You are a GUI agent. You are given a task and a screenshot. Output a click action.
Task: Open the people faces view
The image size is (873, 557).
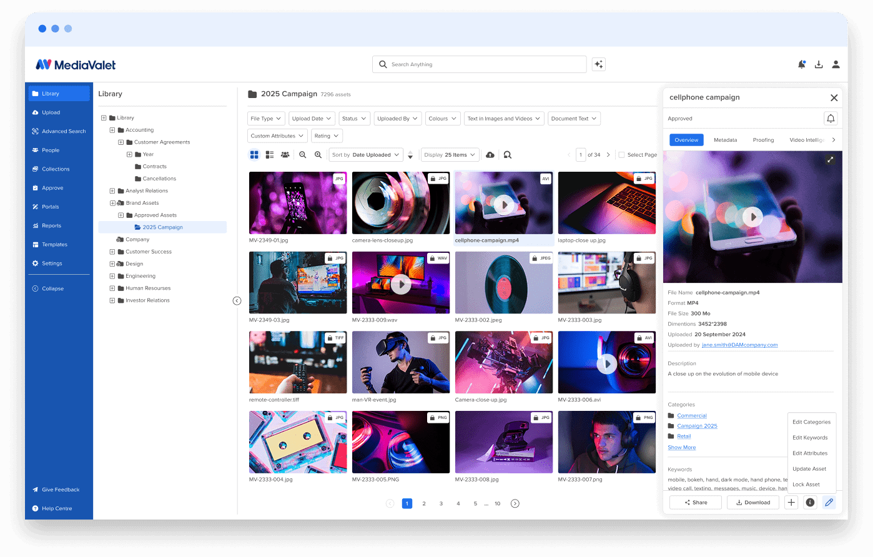click(285, 154)
